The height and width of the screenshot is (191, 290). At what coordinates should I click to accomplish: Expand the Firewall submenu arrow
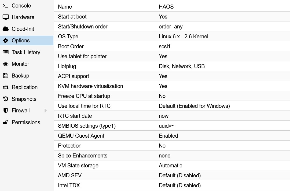[46, 111]
